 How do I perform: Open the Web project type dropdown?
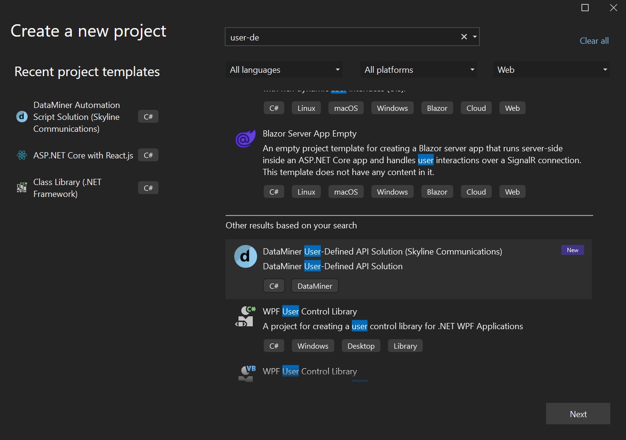point(552,70)
